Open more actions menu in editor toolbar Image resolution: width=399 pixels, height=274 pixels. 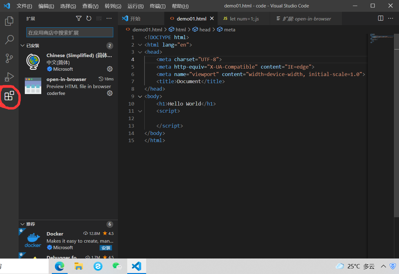[391, 18]
